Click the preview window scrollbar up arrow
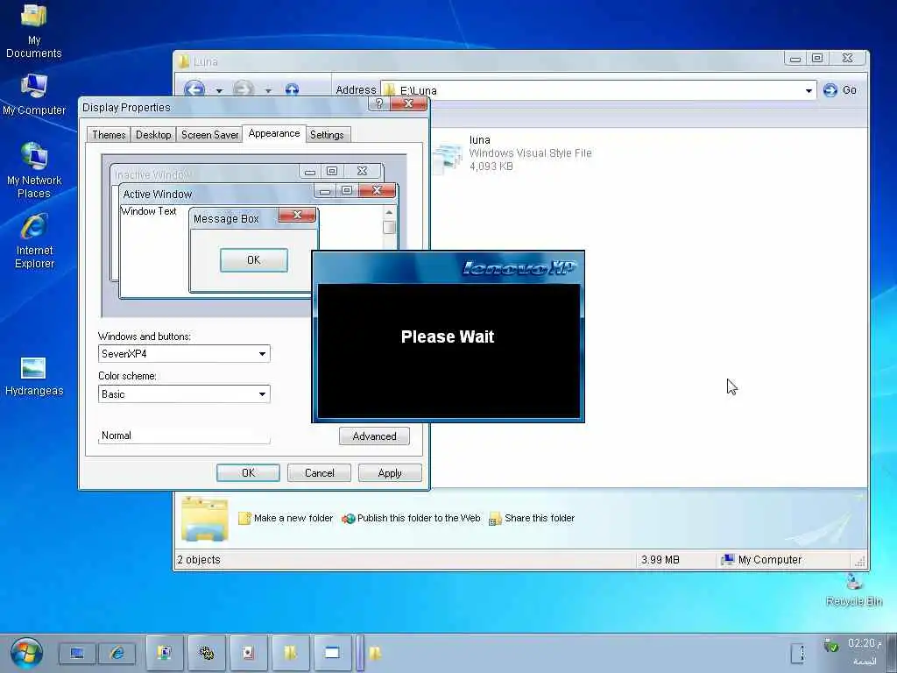This screenshot has height=673, width=897. [389, 212]
